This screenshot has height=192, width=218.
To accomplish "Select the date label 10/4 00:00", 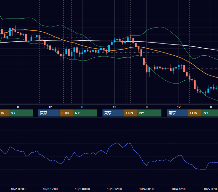I will coord(147,189).
